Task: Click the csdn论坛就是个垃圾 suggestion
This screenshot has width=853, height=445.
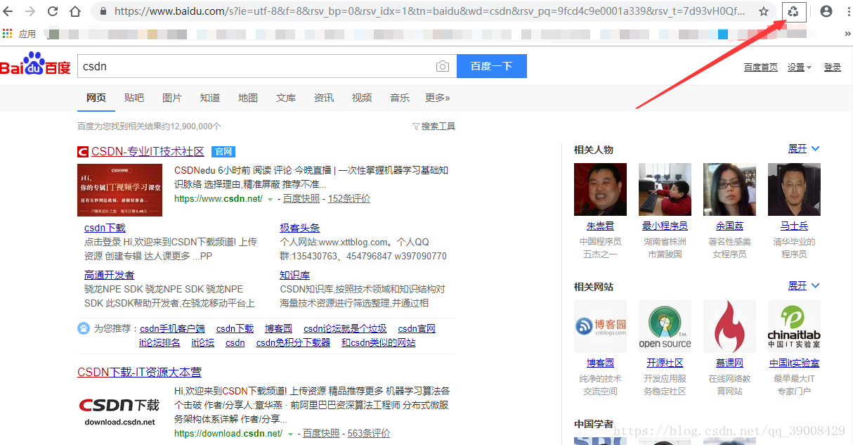Action: 345,328
